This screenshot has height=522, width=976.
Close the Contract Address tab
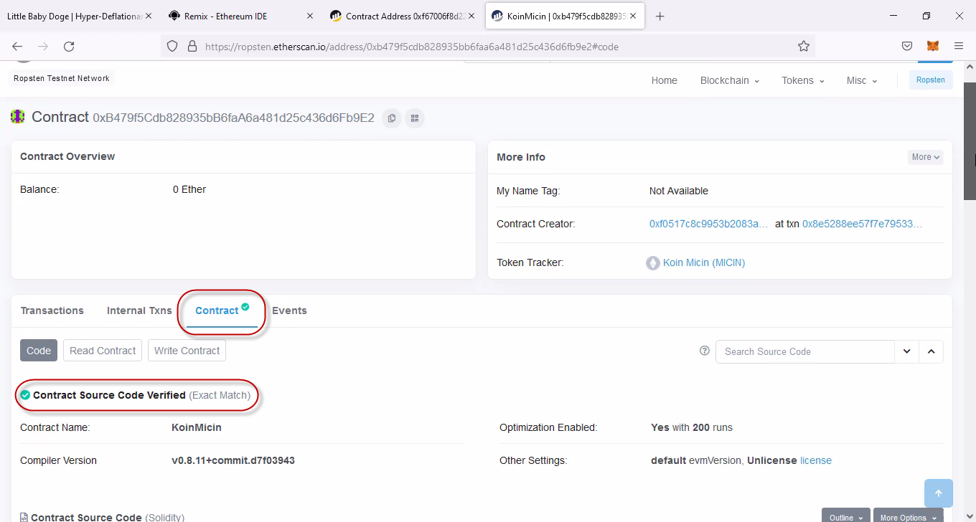[x=471, y=16]
